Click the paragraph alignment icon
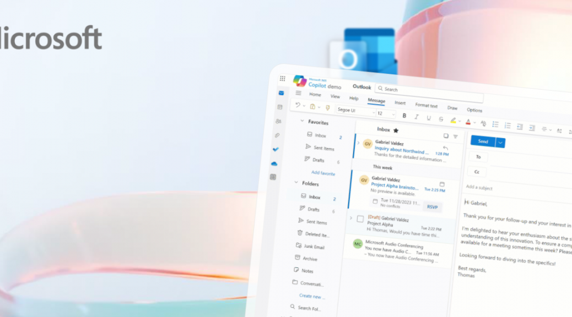 coord(544,129)
